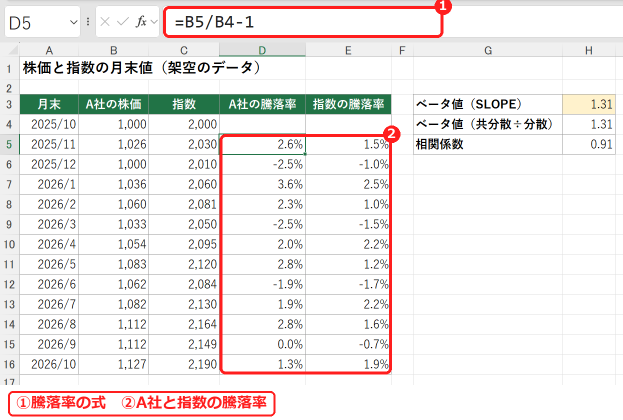
Task: Click covariance beta value 1.31
Action: click(588, 124)
